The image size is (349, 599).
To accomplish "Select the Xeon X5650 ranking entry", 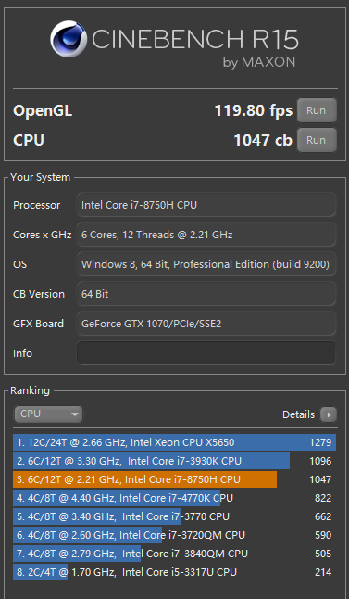I will (x=174, y=442).
